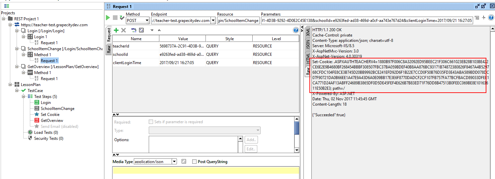Open help icon at top right
The height and width of the screenshot is (179, 495).
point(491,18)
